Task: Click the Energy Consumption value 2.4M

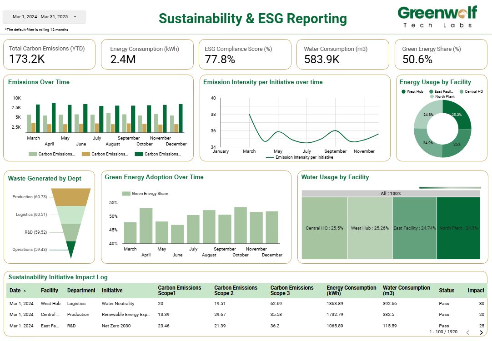Action: (x=123, y=59)
